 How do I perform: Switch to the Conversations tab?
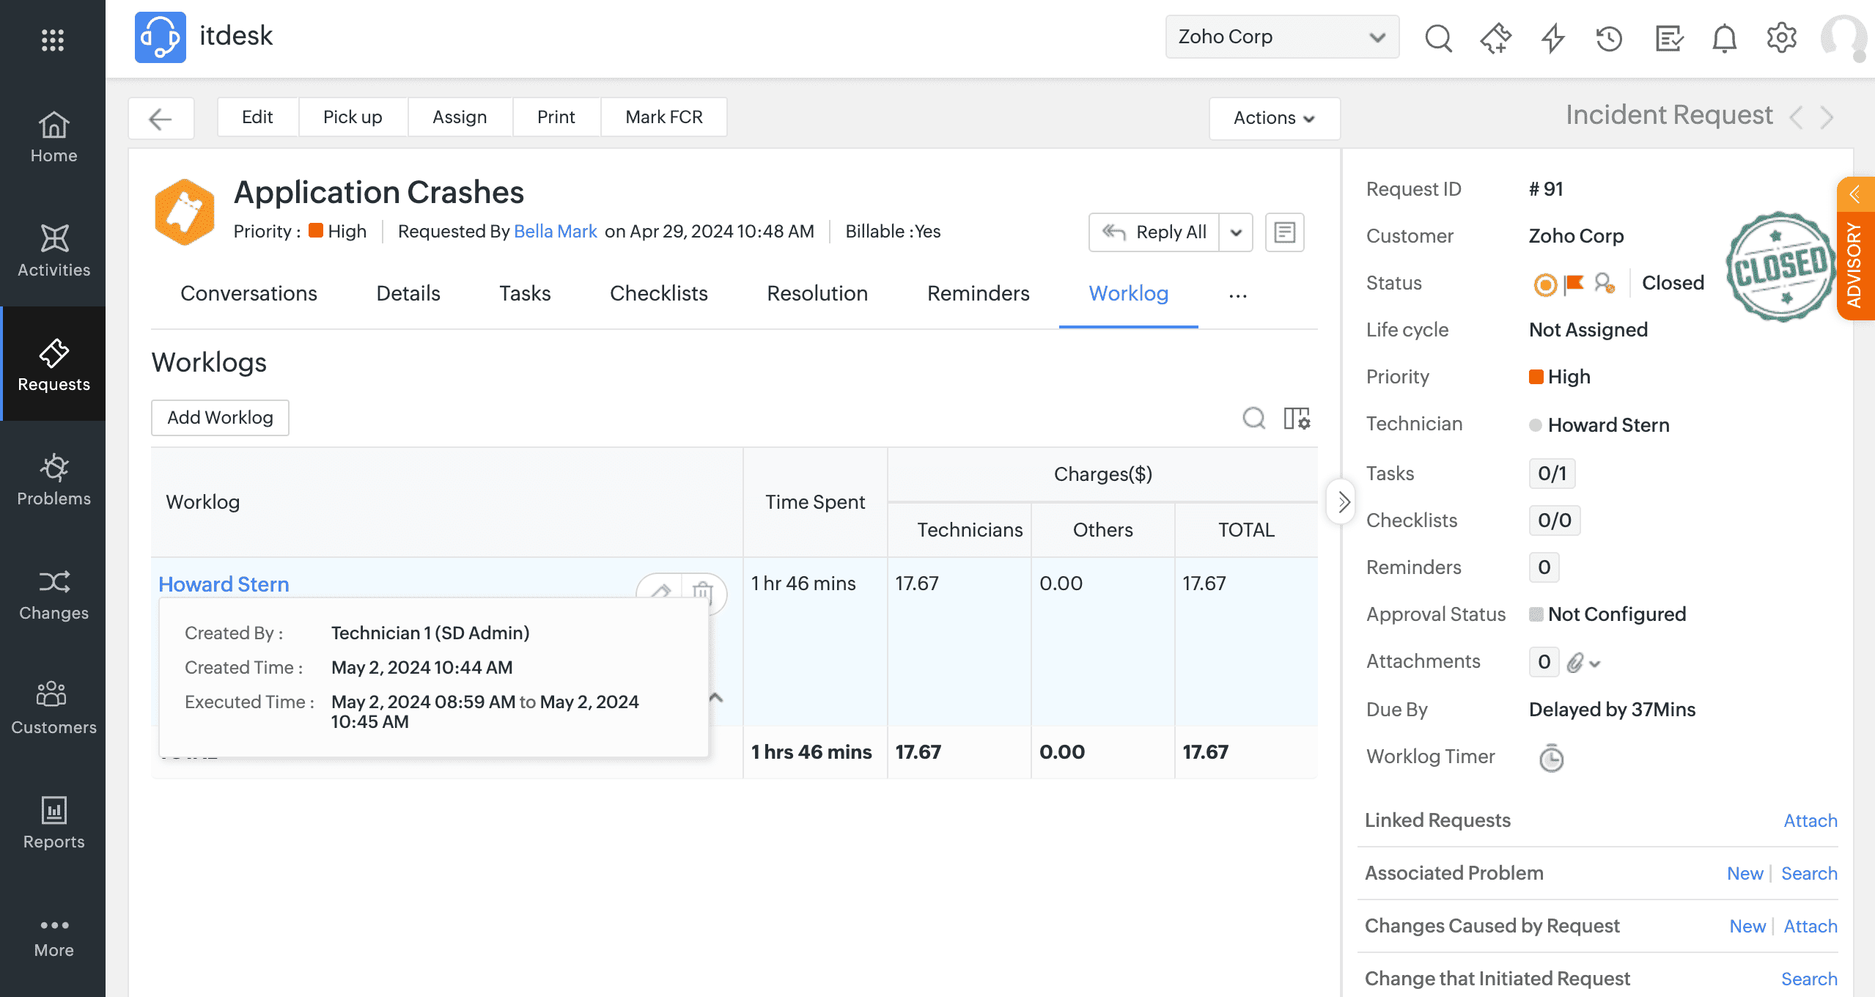pyautogui.click(x=248, y=293)
